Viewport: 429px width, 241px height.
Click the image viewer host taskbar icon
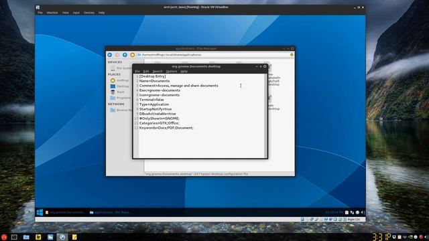coord(50,237)
